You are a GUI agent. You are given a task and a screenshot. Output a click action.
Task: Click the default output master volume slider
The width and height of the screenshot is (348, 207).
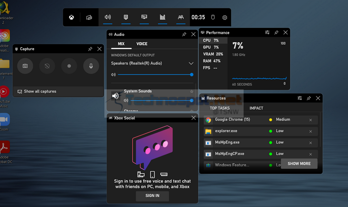[155, 74]
